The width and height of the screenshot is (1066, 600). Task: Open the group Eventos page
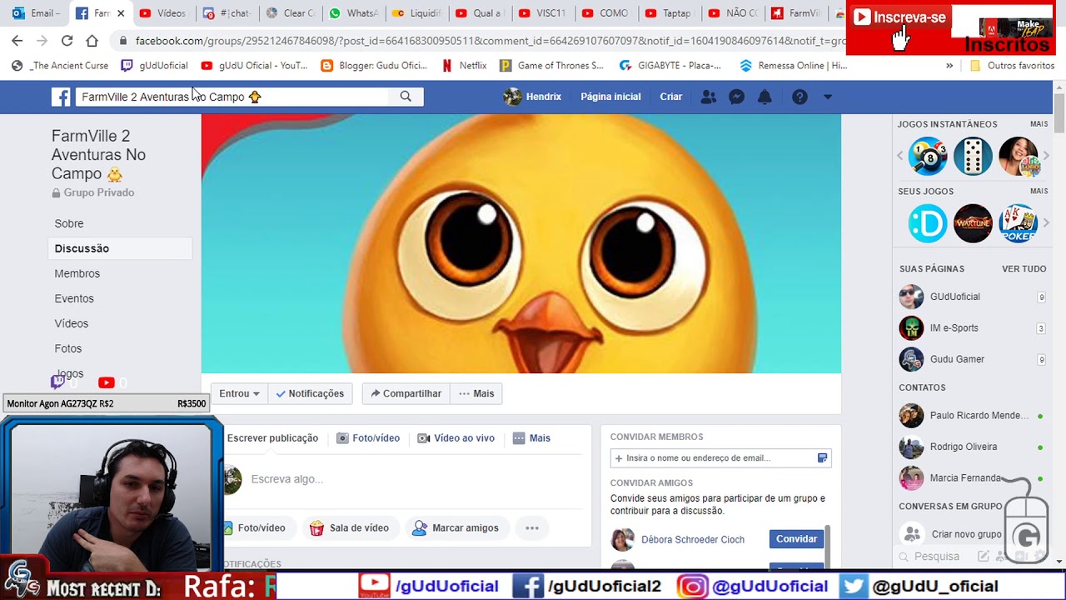(74, 298)
